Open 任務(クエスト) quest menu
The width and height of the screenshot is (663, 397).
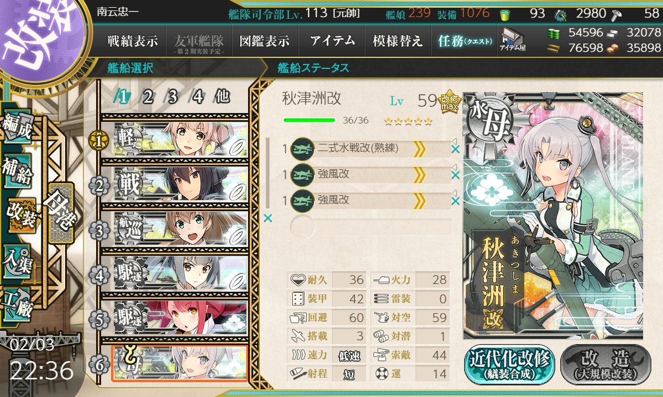[465, 41]
